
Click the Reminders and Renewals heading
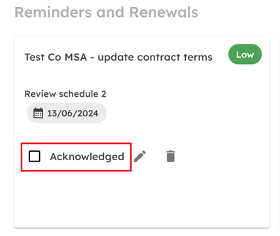pos(106,12)
